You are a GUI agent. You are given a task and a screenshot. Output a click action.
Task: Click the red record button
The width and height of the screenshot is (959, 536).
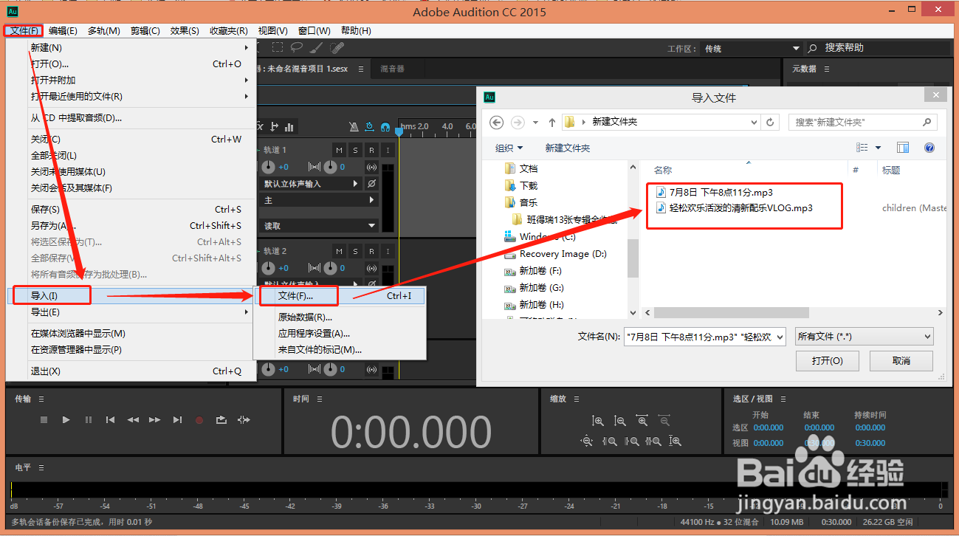coord(199,420)
